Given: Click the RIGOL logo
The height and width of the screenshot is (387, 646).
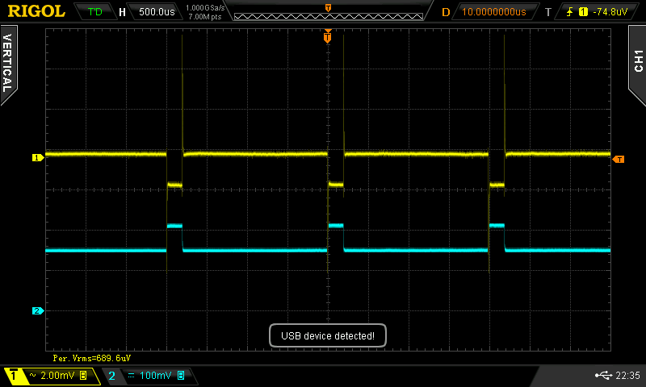Looking at the screenshot, I should point(36,11).
